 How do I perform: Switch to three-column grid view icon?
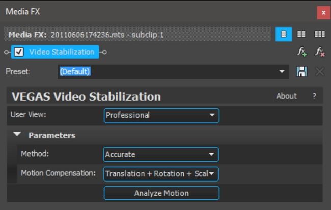tap(320, 34)
